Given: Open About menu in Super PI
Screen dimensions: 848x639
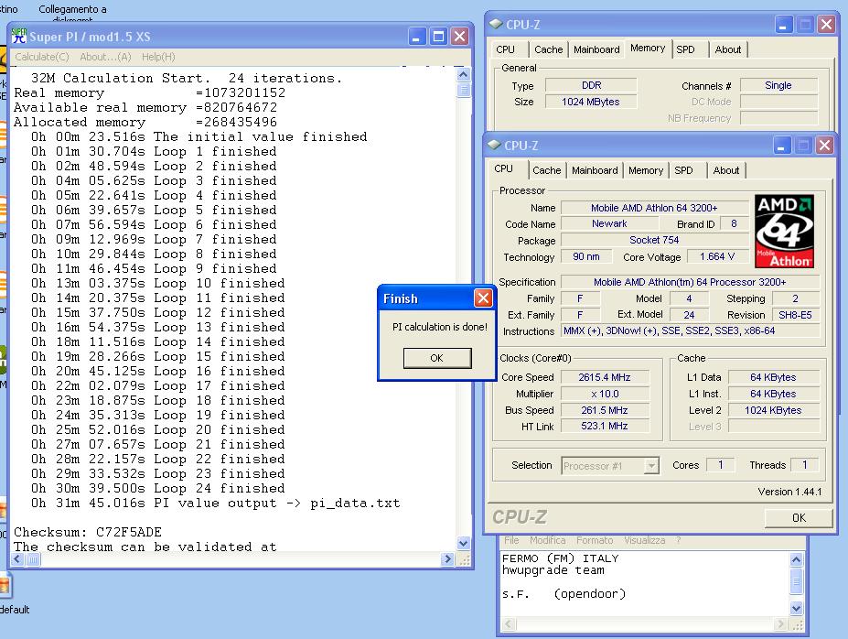Looking at the screenshot, I should (105, 57).
